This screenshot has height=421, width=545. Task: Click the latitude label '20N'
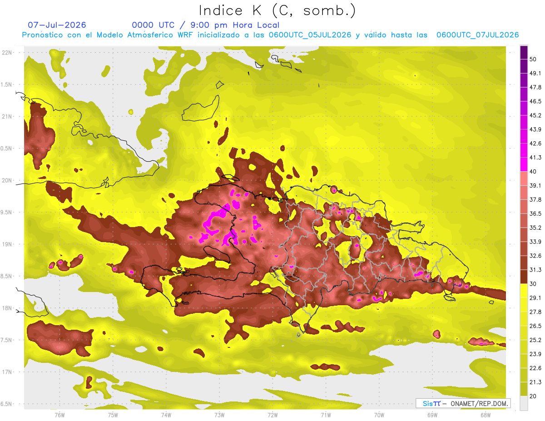8,181
